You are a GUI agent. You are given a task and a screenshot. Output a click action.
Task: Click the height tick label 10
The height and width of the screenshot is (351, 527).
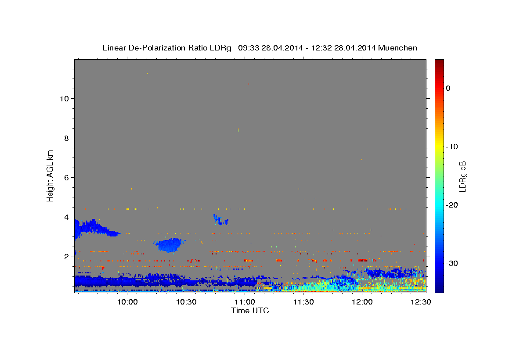coord(64,98)
